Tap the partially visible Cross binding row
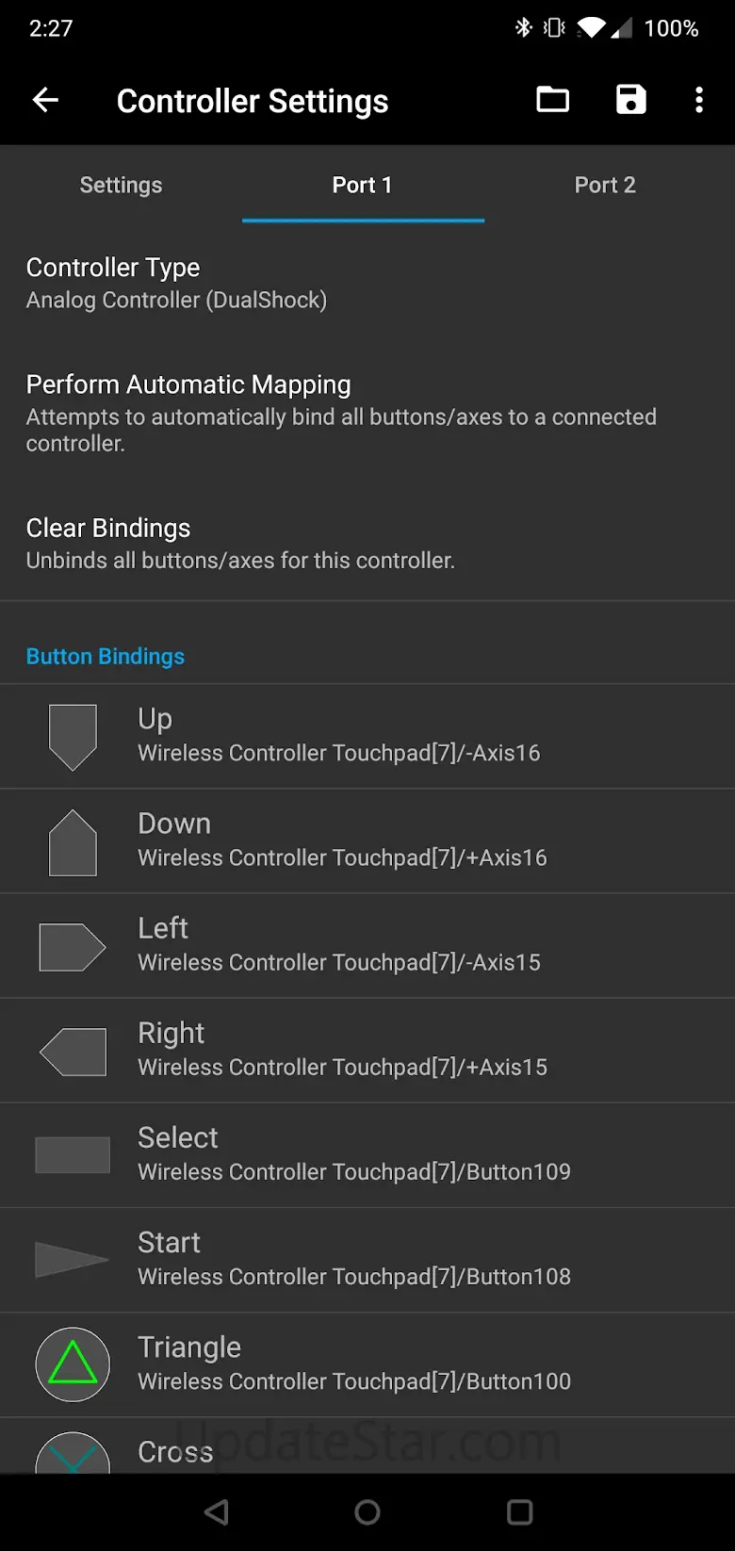 point(367,1451)
